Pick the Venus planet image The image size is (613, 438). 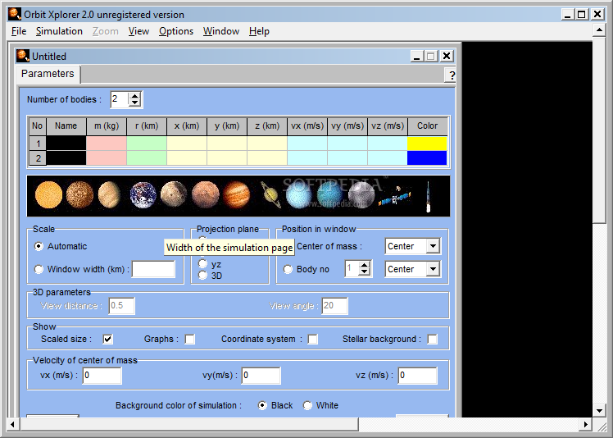point(109,194)
